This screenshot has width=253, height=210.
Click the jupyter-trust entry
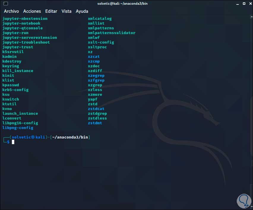tap(18, 47)
